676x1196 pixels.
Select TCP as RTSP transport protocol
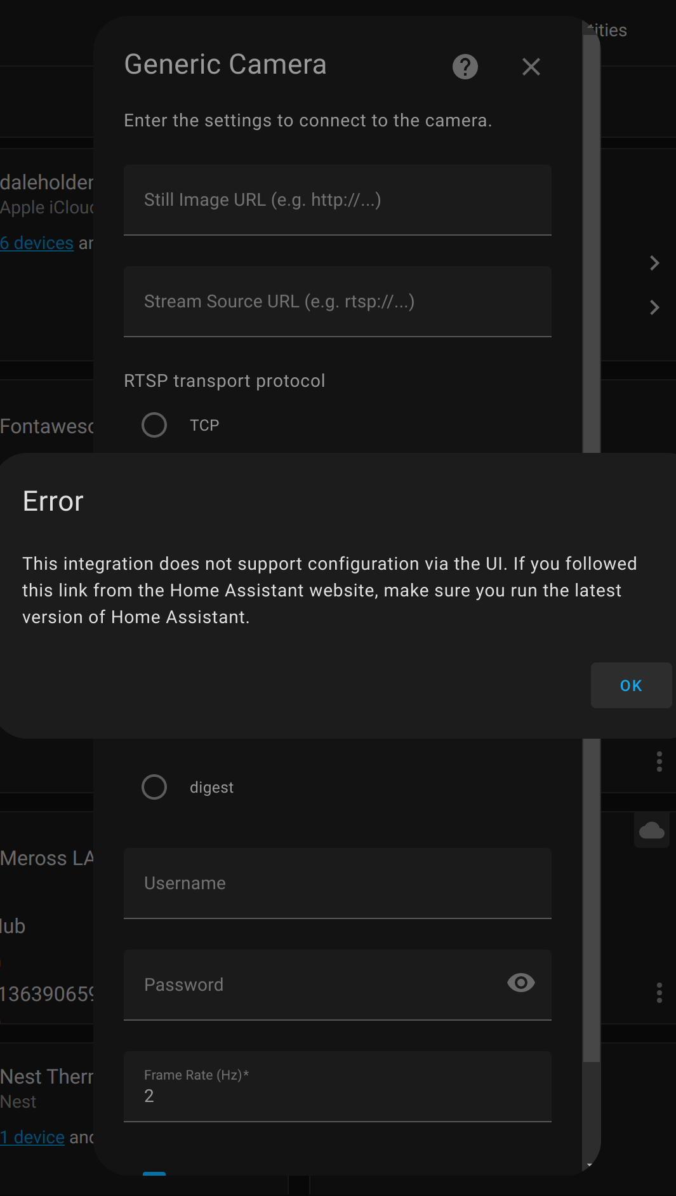point(154,425)
